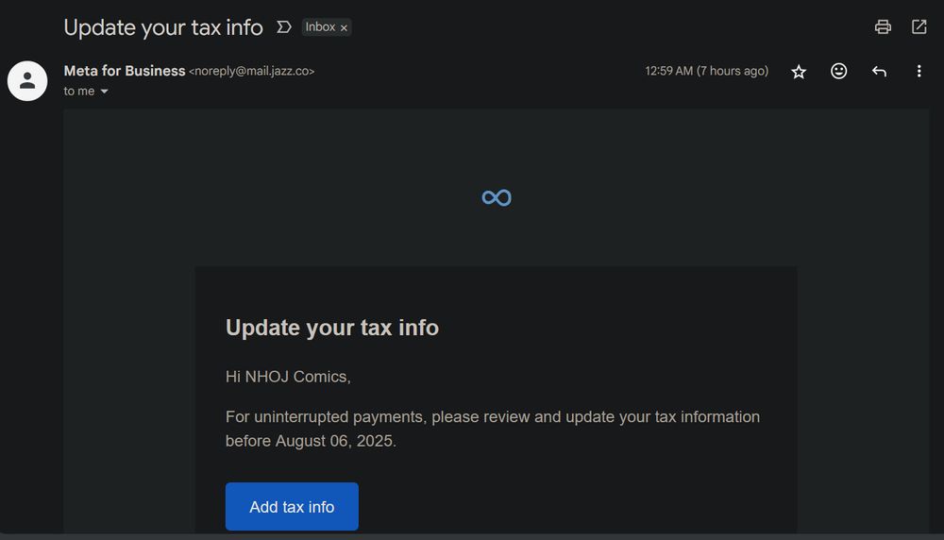This screenshot has height=540, width=944.
Task: Click the timestamp 12:59 AM (7 hours ago)
Action: (x=707, y=71)
